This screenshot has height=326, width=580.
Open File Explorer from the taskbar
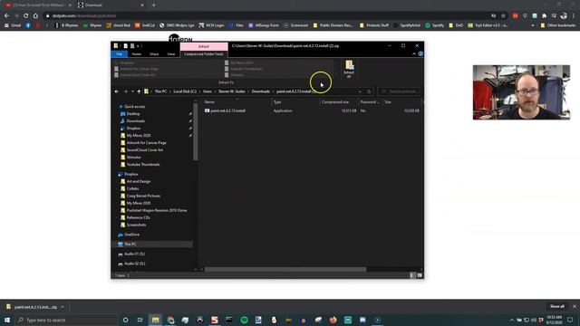[155, 320]
